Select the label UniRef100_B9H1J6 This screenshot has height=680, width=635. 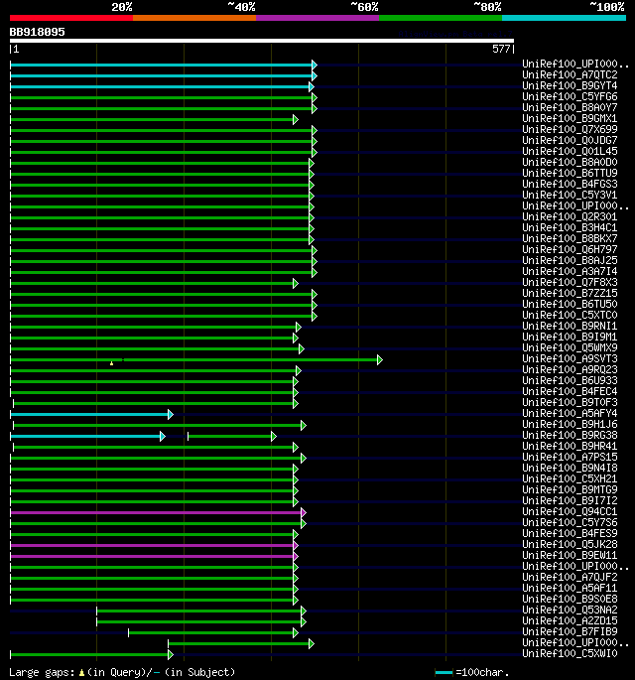point(570,424)
